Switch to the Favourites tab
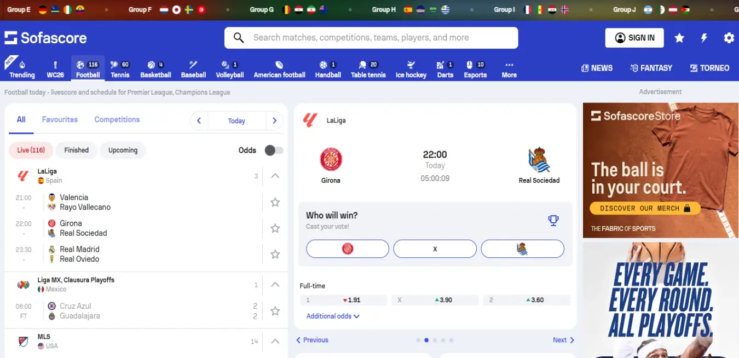 click(60, 119)
